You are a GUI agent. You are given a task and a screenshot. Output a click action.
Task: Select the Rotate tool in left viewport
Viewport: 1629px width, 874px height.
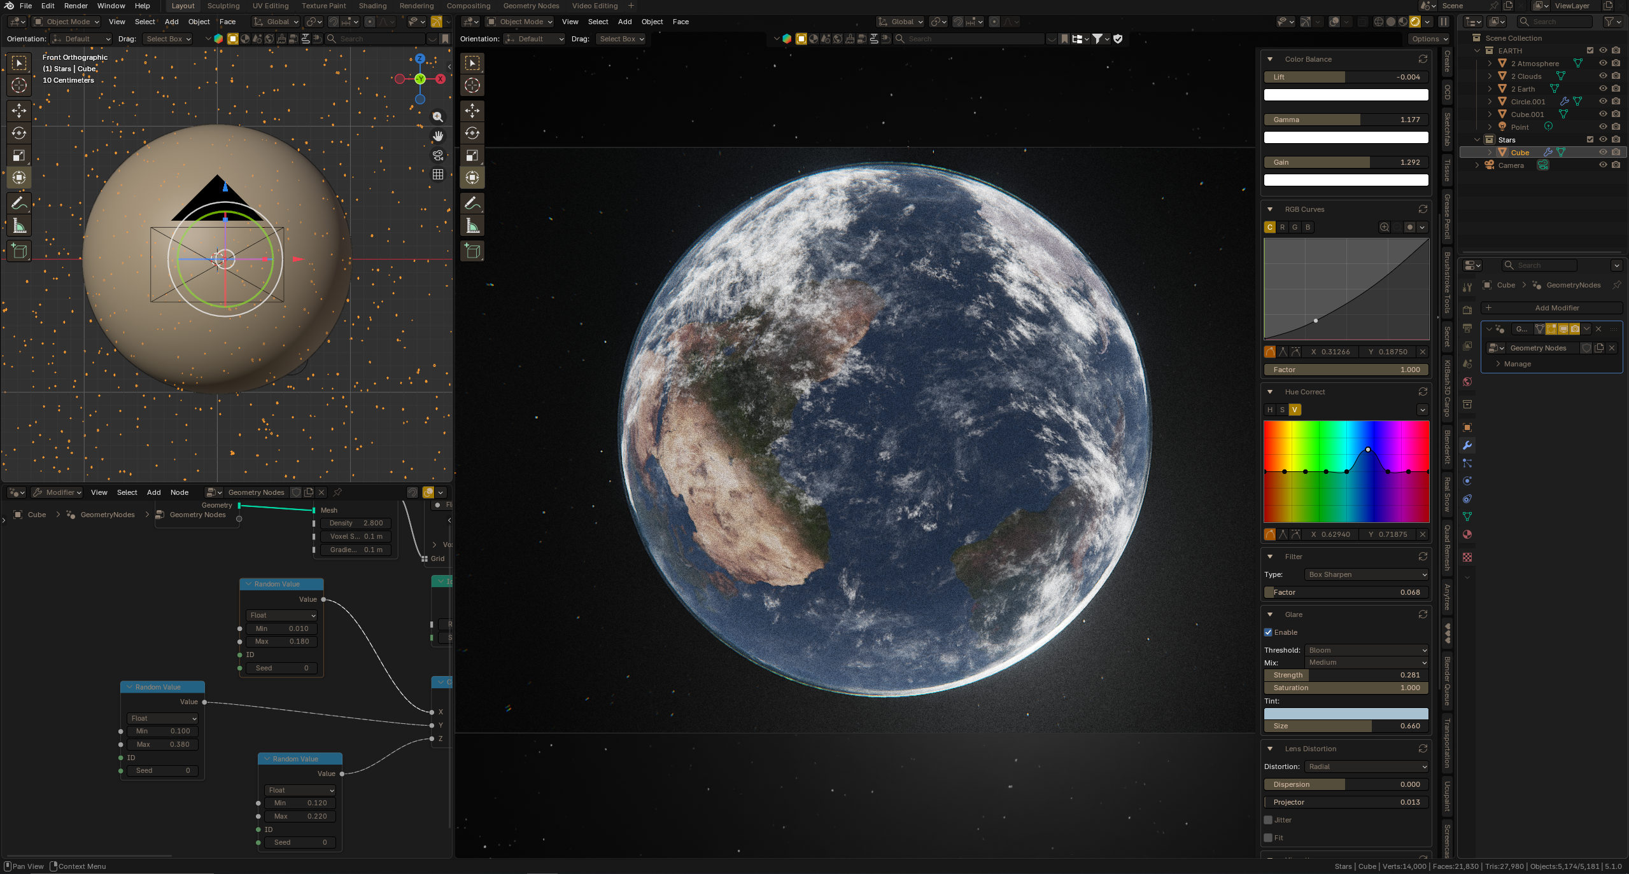(x=19, y=133)
